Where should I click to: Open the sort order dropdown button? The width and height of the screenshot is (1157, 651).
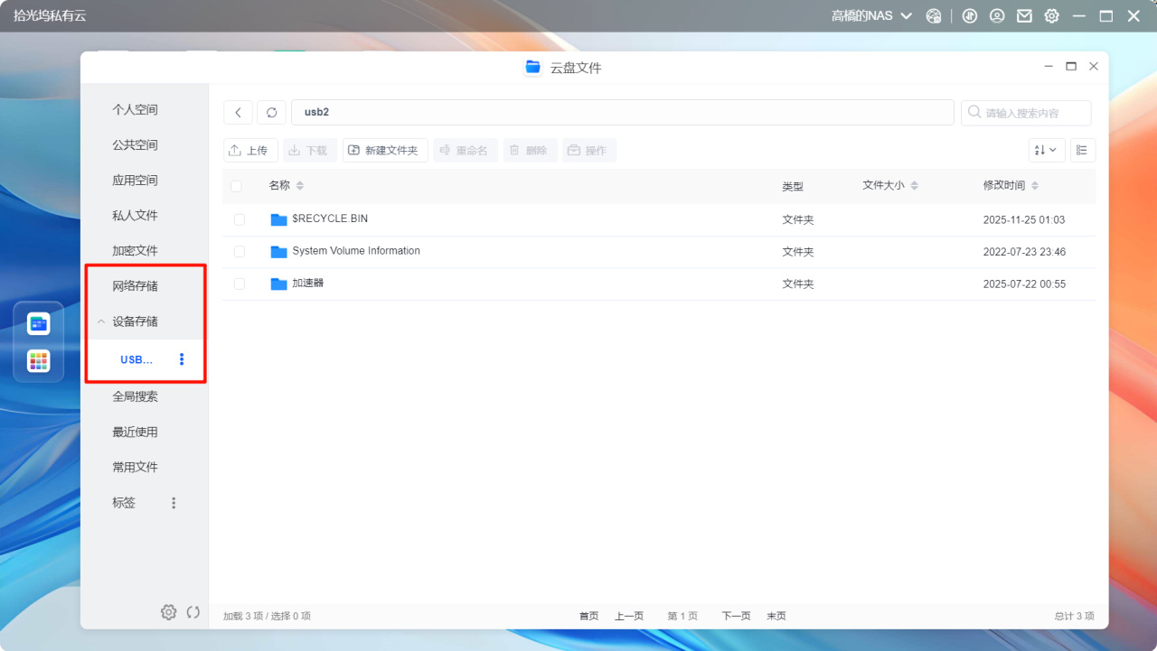tap(1047, 150)
